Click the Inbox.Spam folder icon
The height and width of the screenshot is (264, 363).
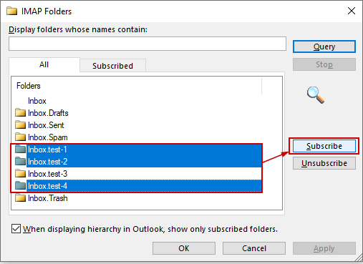pos(20,137)
